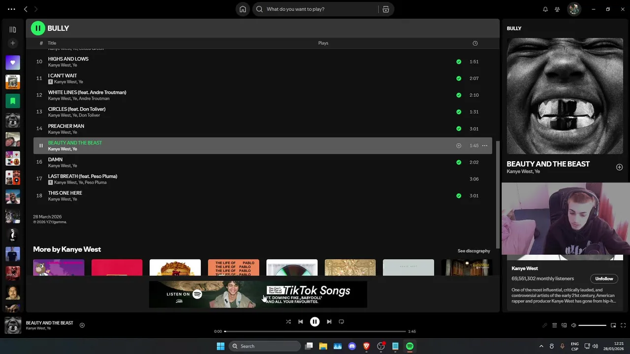Mute using the player volume speaker icon
This screenshot has height=354, width=630.
(573, 325)
